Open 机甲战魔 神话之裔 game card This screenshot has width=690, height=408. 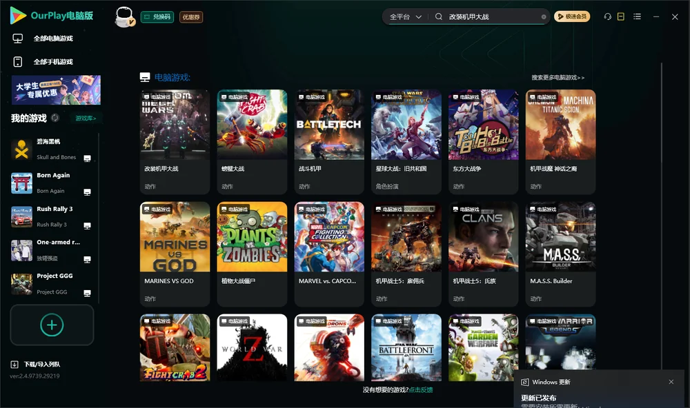pos(560,141)
